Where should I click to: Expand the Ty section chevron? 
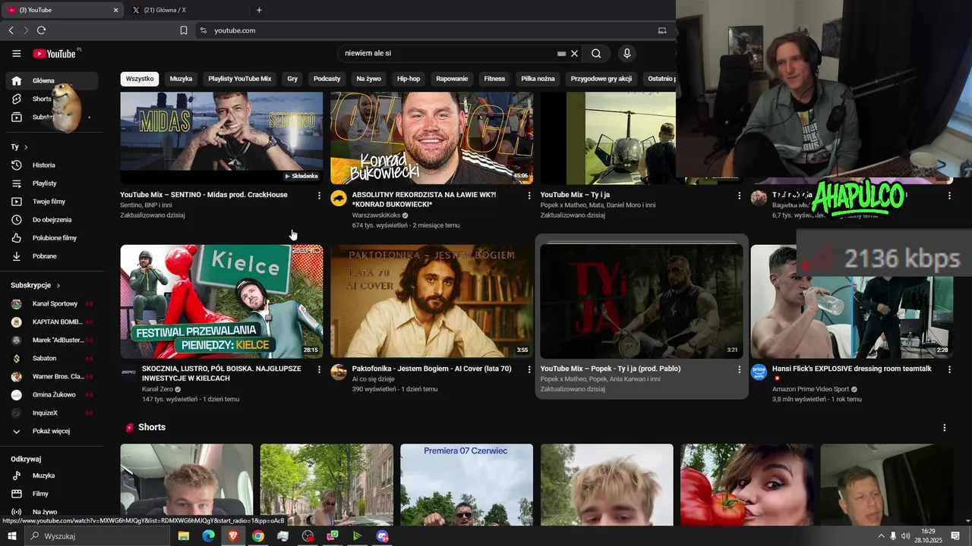[x=25, y=147]
